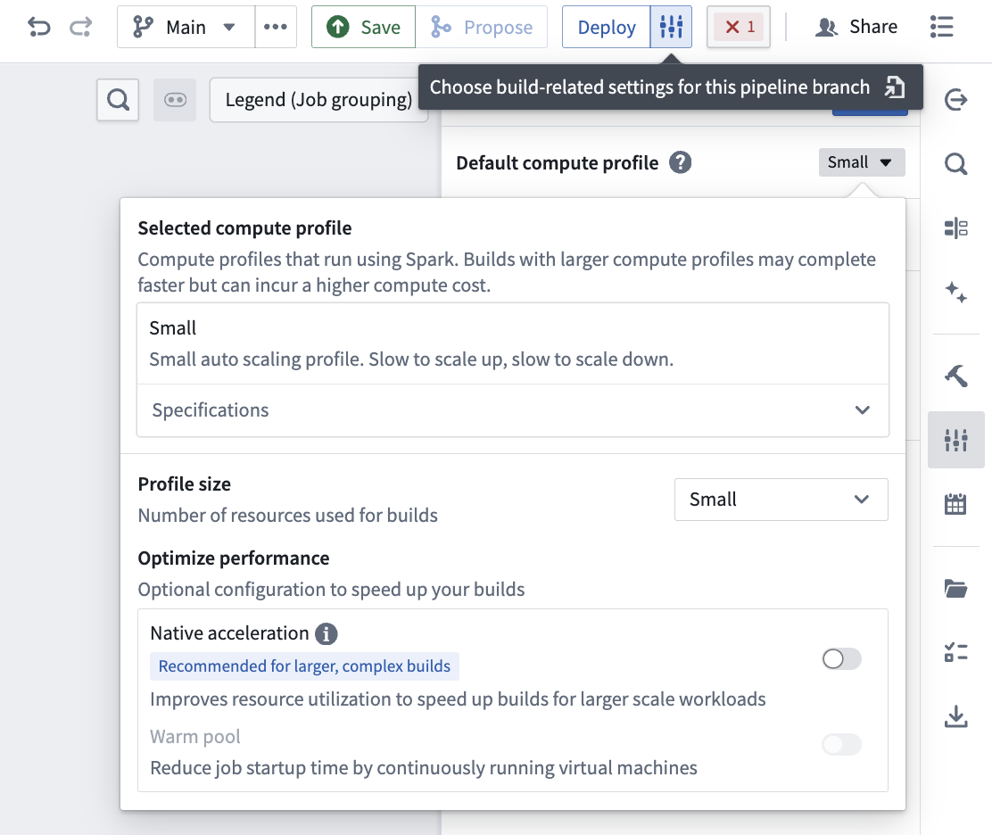Click the green Save button
The width and height of the screenshot is (992, 835).
[x=362, y=27]
